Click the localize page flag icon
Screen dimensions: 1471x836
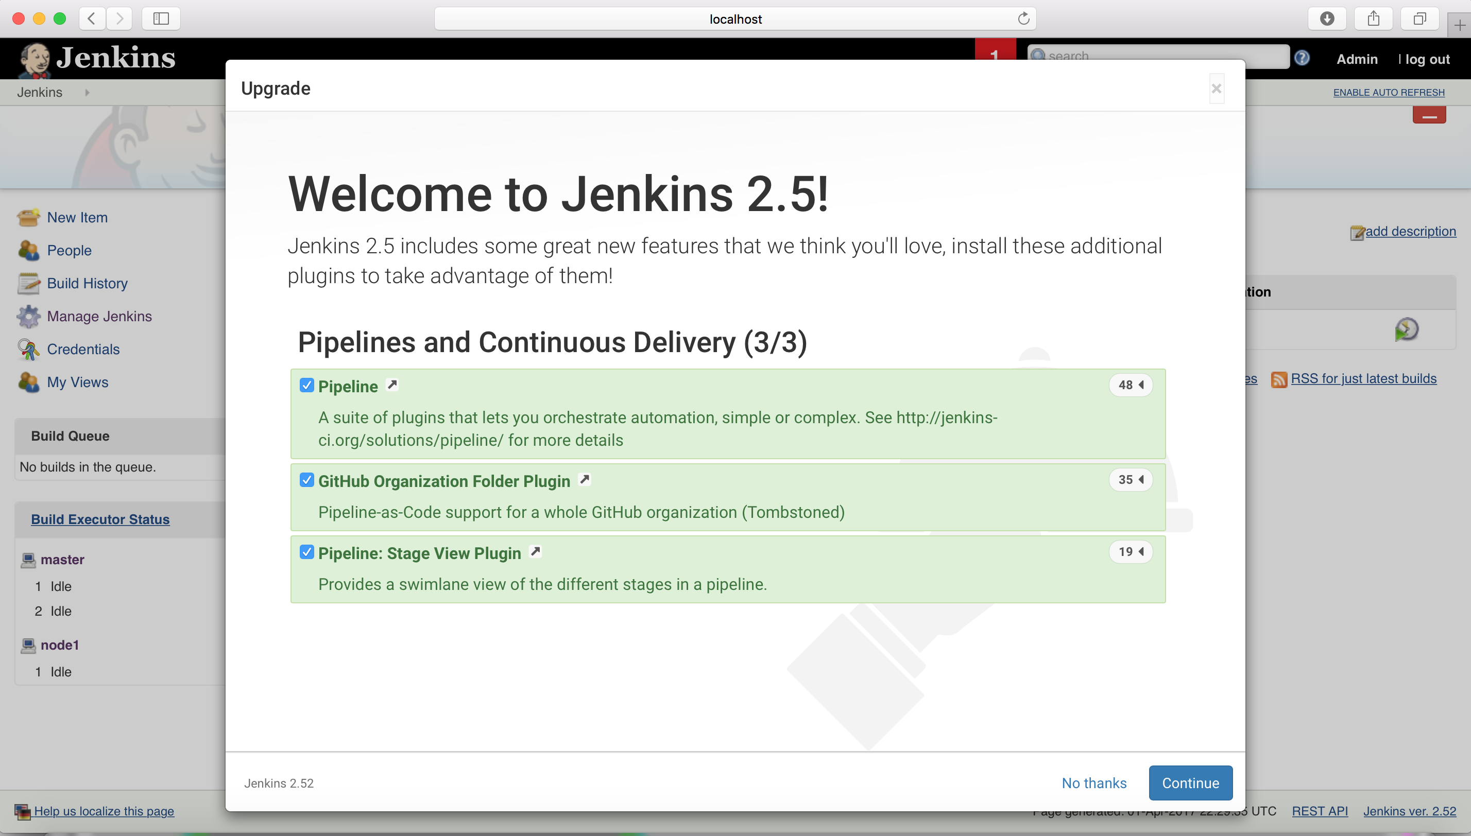click(22, 811)
